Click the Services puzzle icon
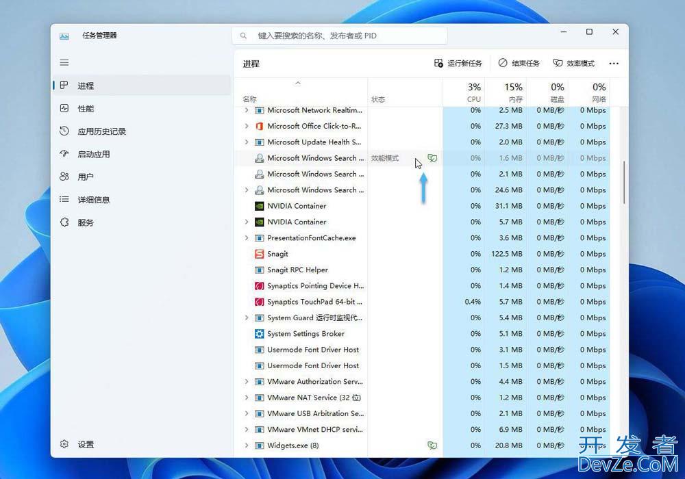Screen dimensions: 685x479 64,222
